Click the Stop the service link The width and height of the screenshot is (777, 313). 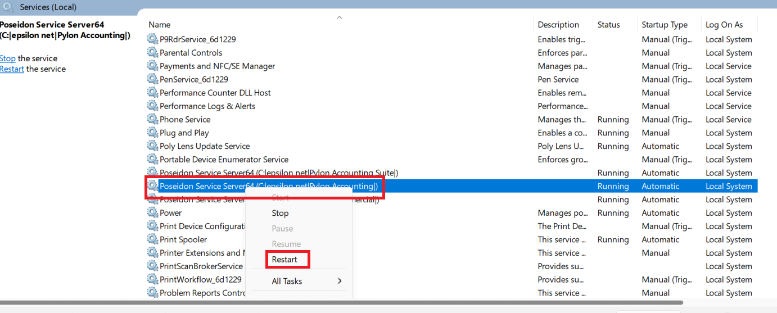(x=8, y=58)
